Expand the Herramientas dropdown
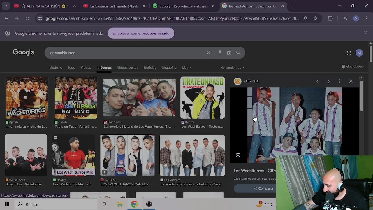Screen dimensions: 373x210 232,67
